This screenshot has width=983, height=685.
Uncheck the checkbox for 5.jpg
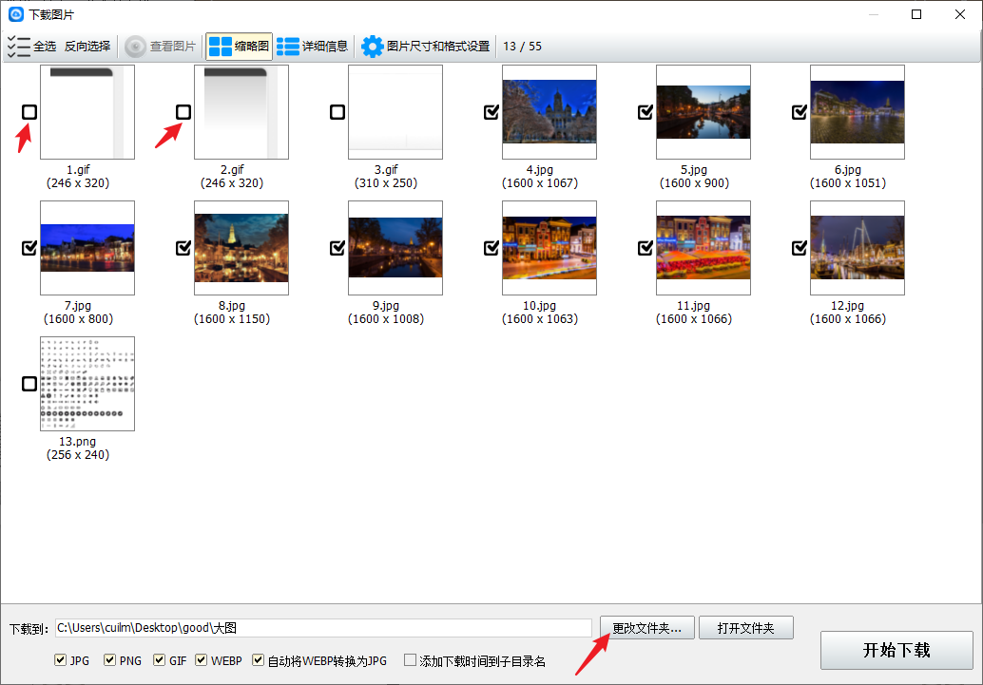(646, 112)
